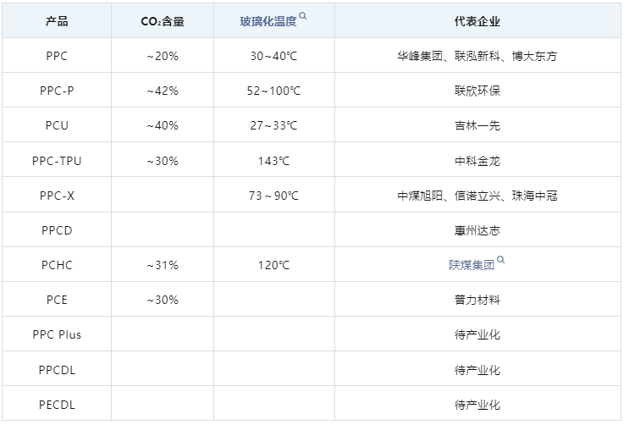The width and height of the screenshot is (629, 425).
Task: Click the PPC-P product cell
Action: [x=57, y=91]
